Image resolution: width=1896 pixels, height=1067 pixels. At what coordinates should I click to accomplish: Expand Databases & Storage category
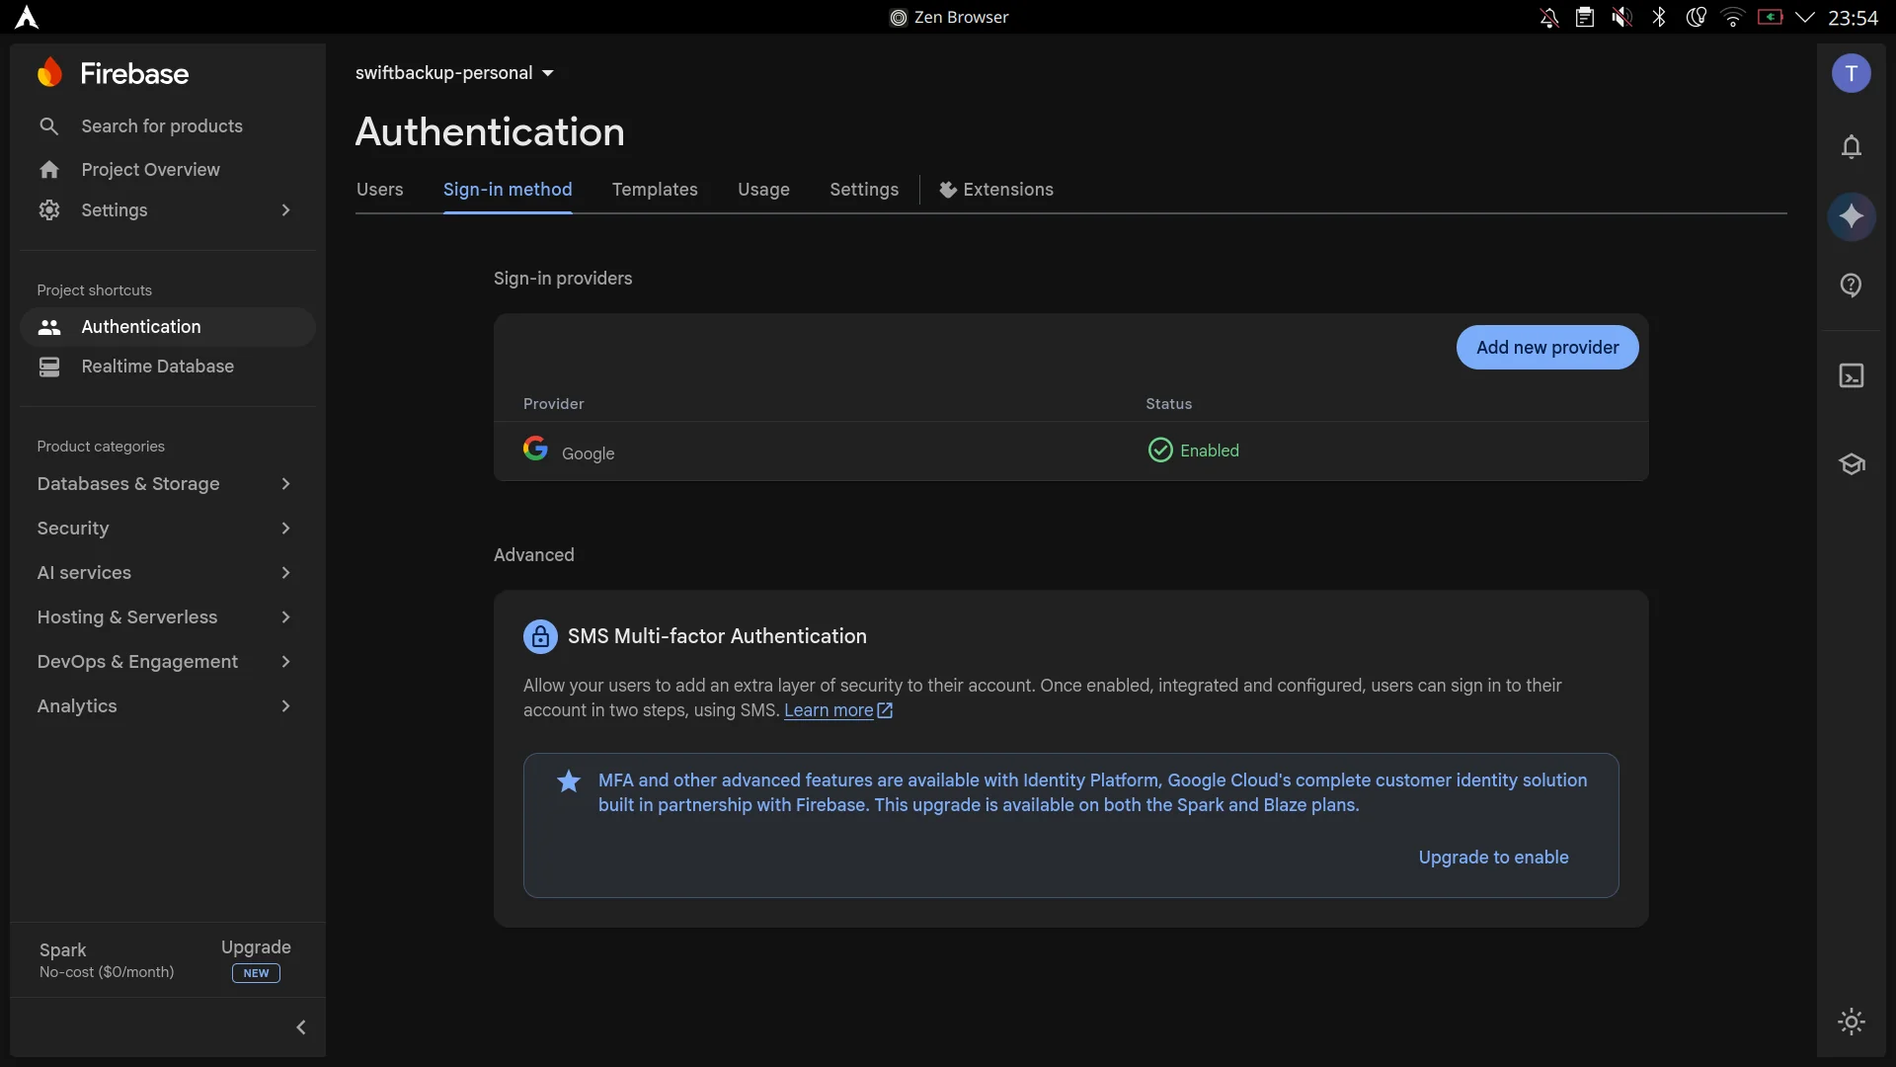point(285,484)
